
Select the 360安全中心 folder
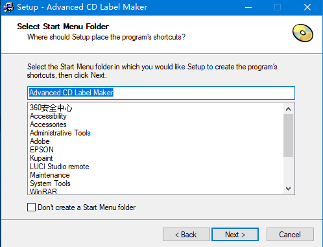click(51, 108)
